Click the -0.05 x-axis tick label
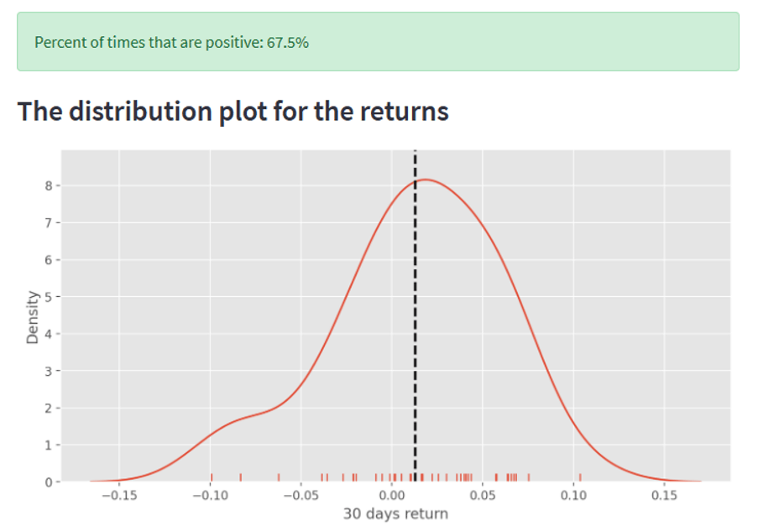 point(300,495)
